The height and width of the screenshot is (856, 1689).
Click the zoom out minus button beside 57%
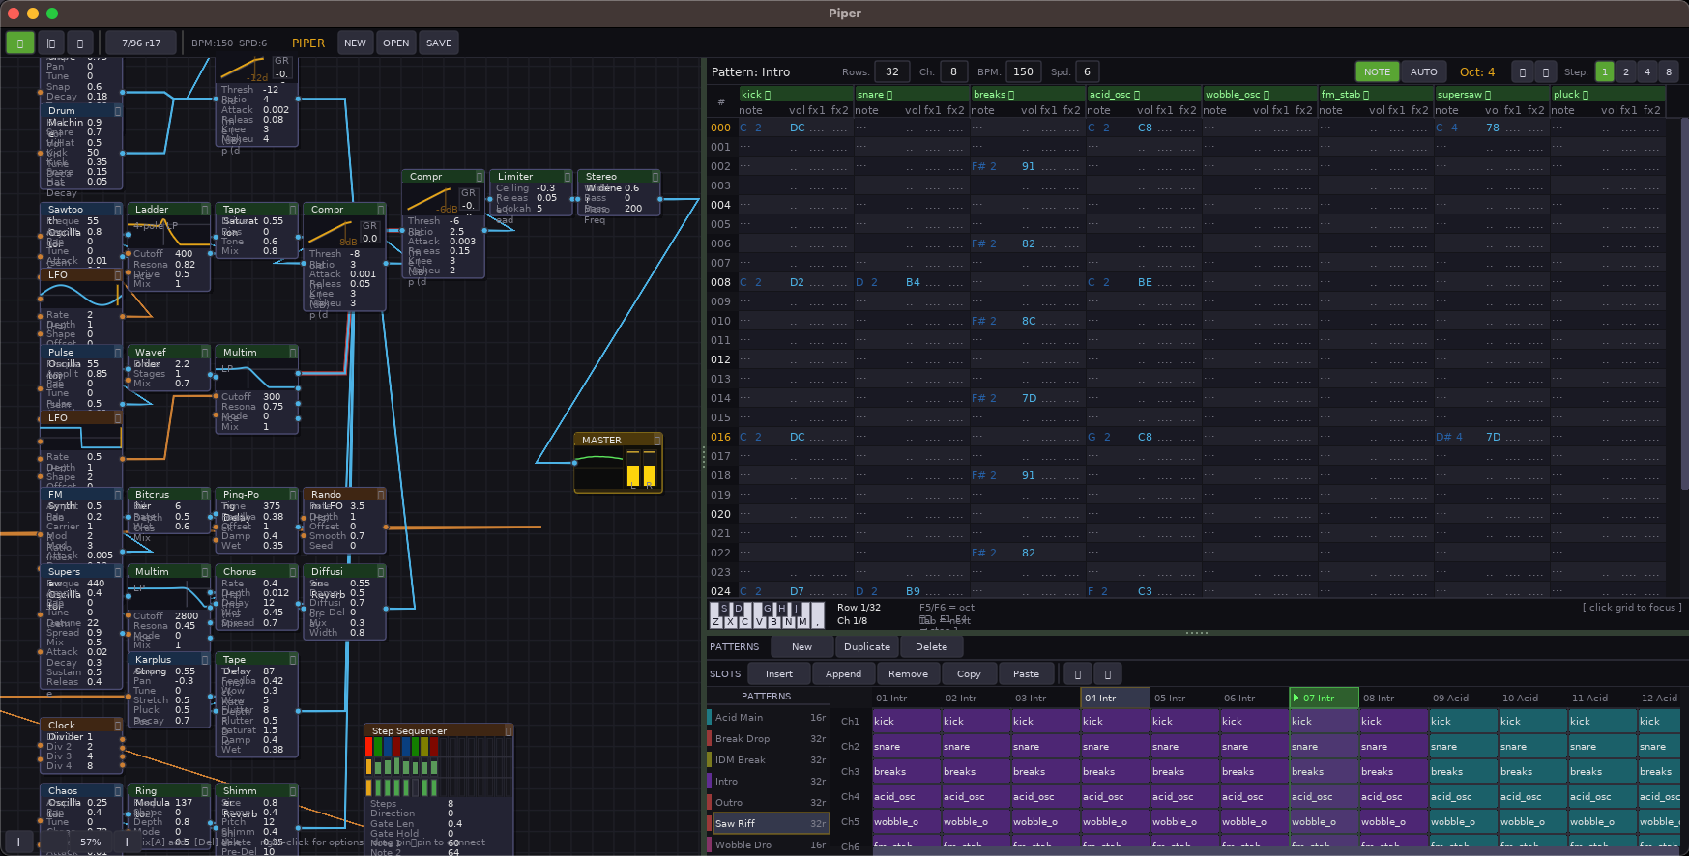coord(54,842)
